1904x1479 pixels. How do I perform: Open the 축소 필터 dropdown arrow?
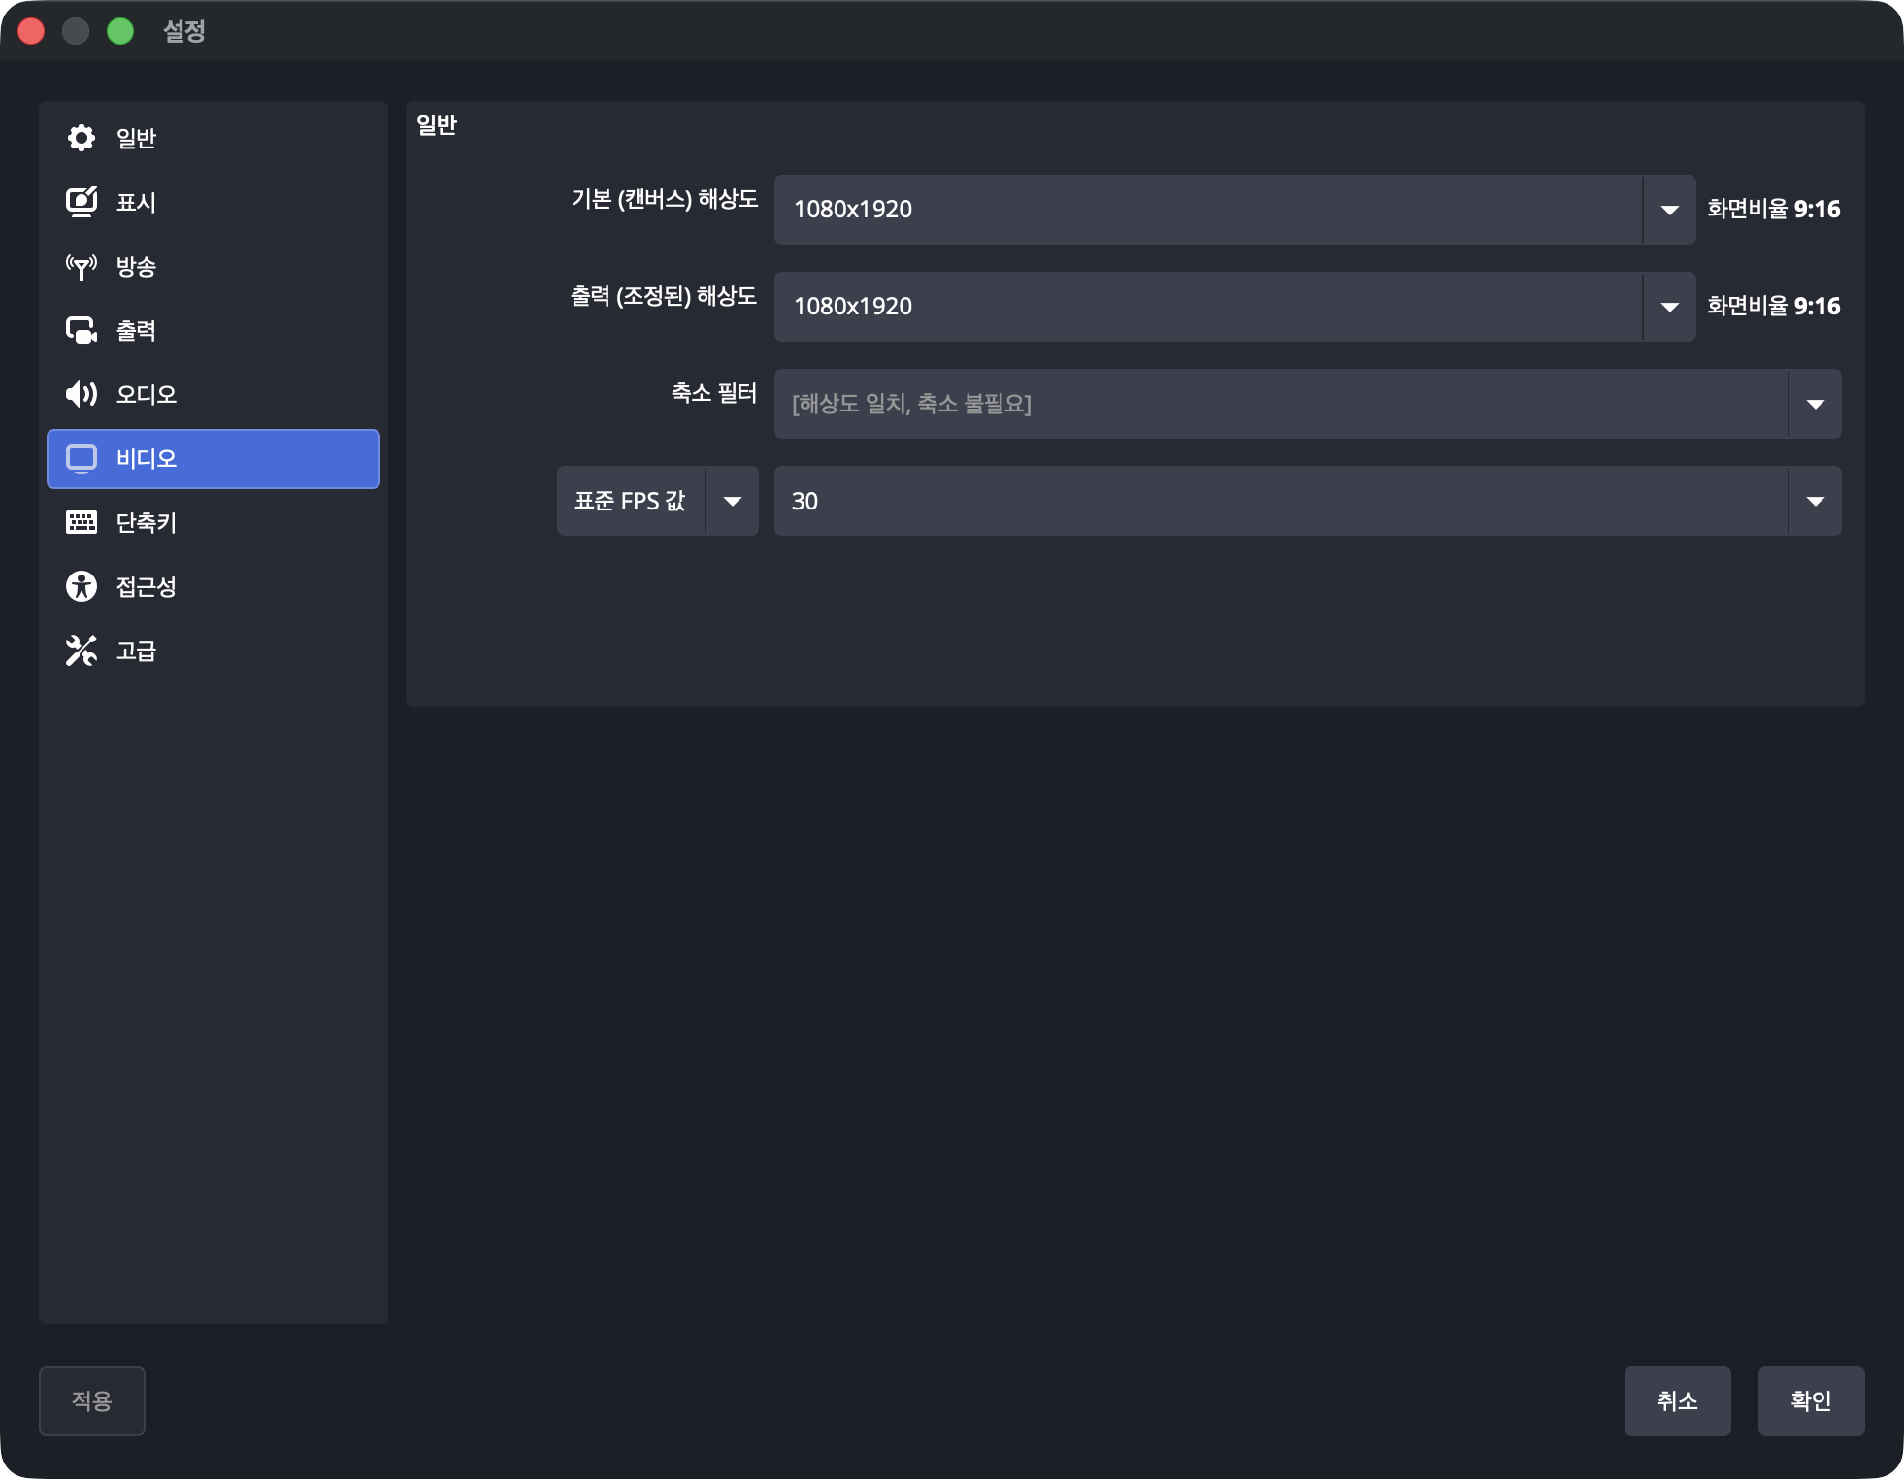[x=1815, y=404]
